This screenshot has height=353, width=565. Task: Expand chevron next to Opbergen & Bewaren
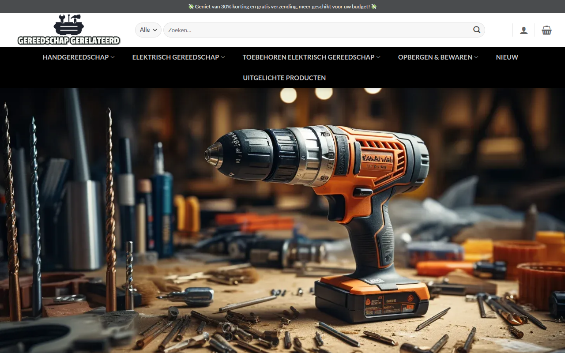[x=476, y=57]
